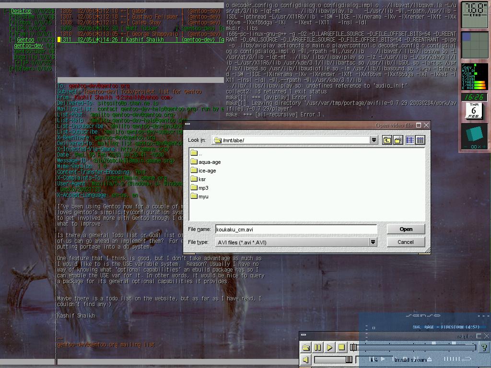491x368 pixels.
Task: Click the open file button in video player
Action: pyautogui.click(x=306, y=347)
